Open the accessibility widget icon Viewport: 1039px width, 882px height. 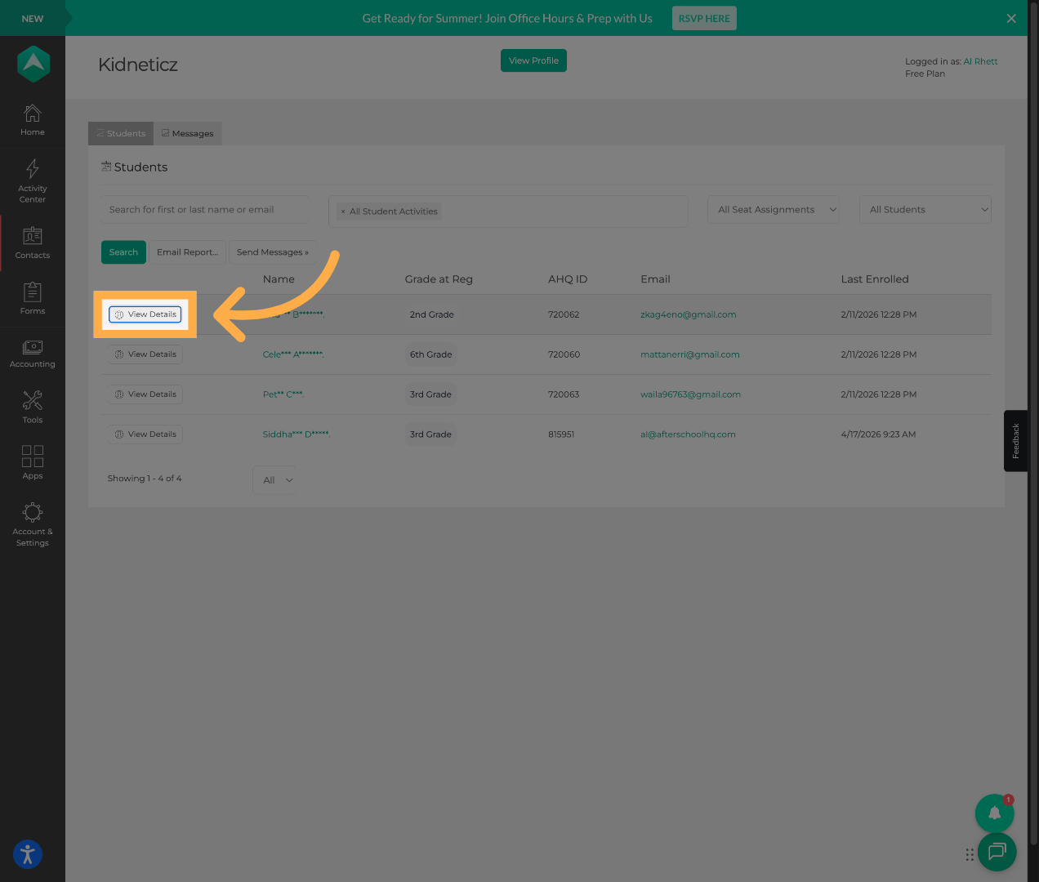point(28,854)
